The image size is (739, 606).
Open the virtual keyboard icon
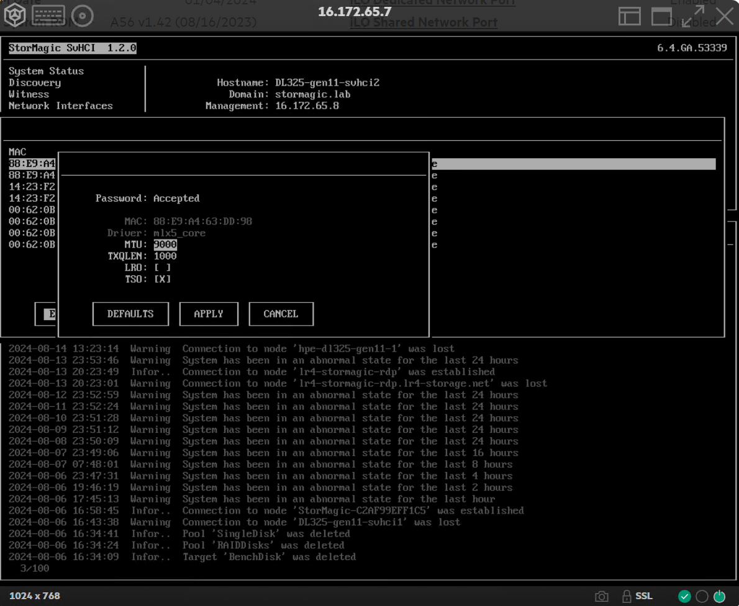[x=48, y=15]
